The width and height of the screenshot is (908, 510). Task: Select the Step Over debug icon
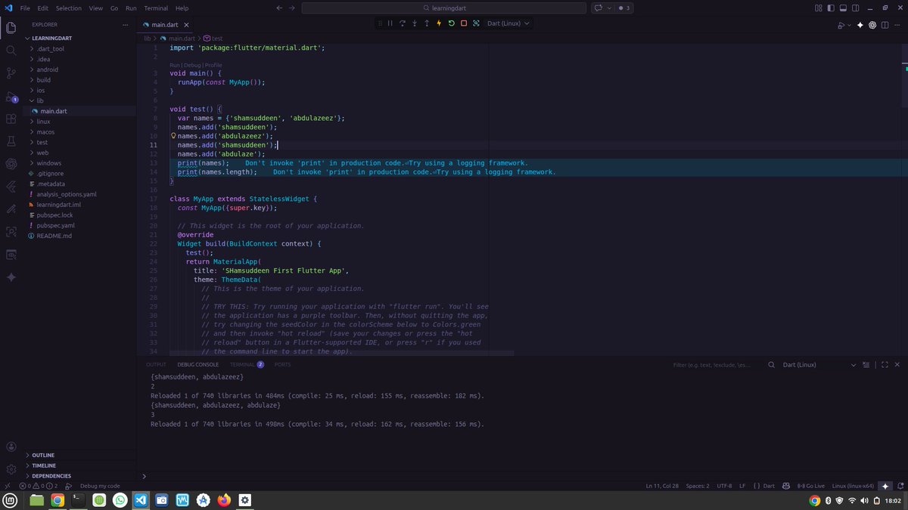tap(402, 23)
